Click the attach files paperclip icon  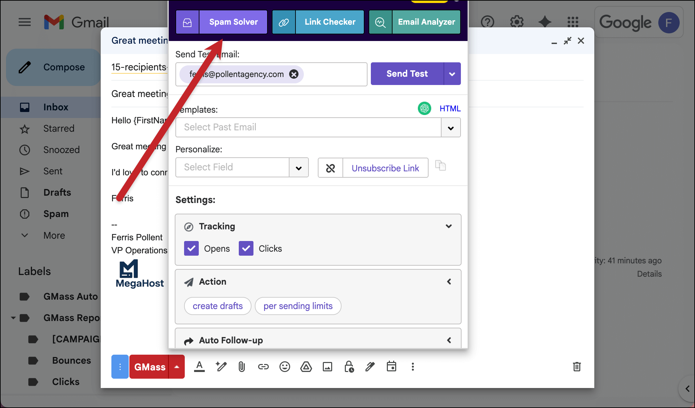(242, 367)
